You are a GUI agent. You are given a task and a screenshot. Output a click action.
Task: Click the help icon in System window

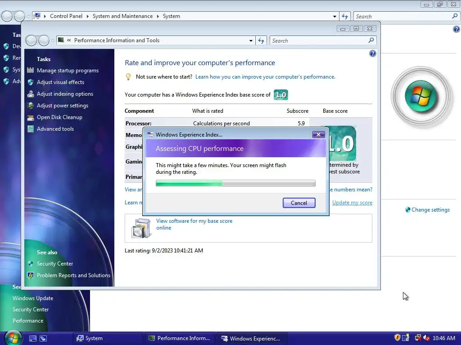coord(456,29)
